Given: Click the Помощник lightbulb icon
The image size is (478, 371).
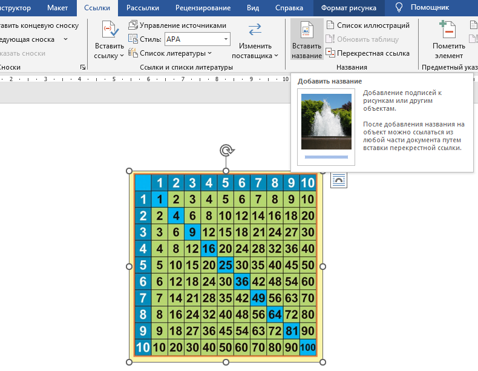Looking at the screenshot, I should (399, 8).
